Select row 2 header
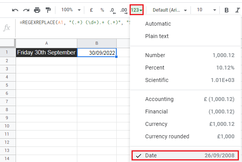This screenshot has width=242, height=162. tap(8, 61)
